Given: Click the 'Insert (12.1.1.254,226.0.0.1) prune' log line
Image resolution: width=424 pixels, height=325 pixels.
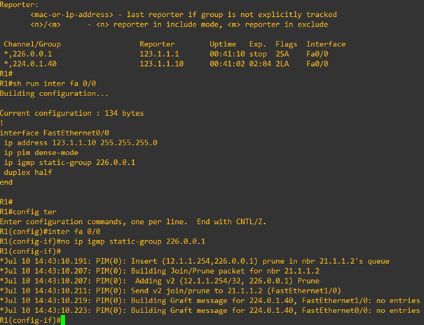Looking at the screenshot, I should pyautogui.click(x=195, y=261).
